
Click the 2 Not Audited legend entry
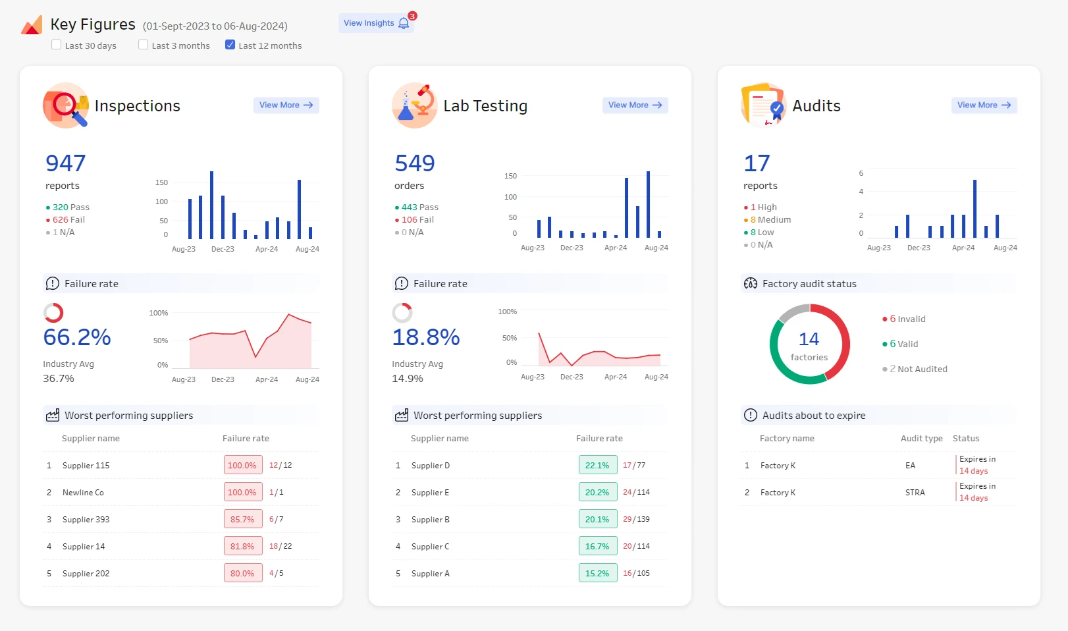tap(915, 370)
